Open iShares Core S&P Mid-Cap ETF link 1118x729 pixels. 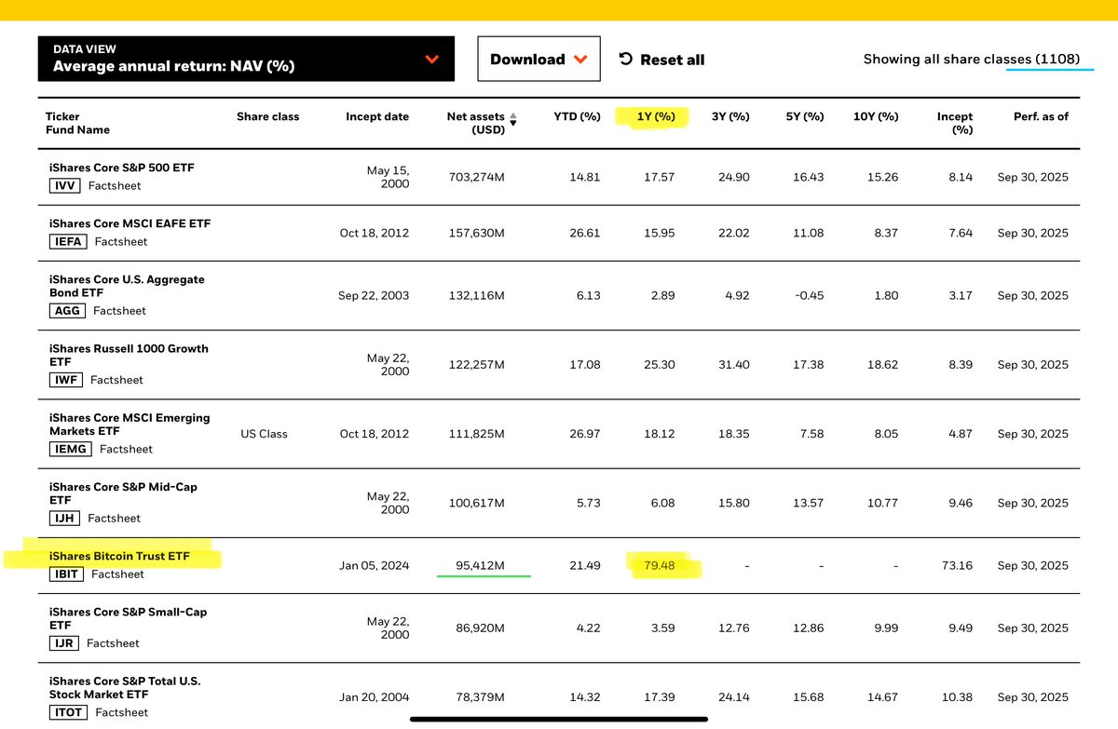pyautogui.click(x=123, y=493)
